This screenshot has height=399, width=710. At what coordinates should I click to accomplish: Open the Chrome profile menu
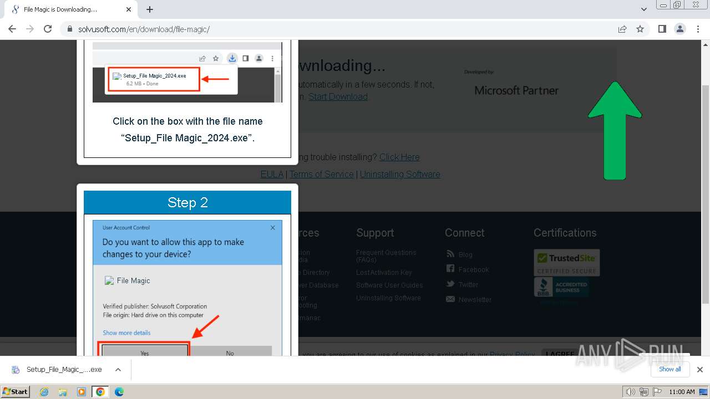point(679,29)
